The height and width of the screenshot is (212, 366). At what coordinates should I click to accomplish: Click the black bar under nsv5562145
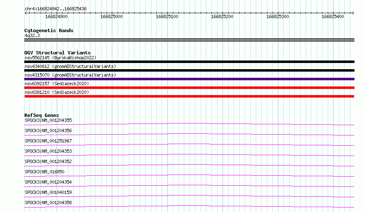189,62
